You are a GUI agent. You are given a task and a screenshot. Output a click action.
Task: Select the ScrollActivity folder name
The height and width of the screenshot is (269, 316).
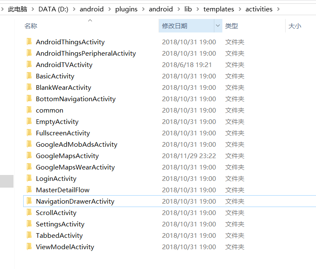[x=56, y=213]
